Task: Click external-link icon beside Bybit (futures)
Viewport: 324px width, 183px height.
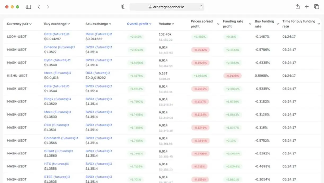Action: pyautogui.click(x=69, y=60)
